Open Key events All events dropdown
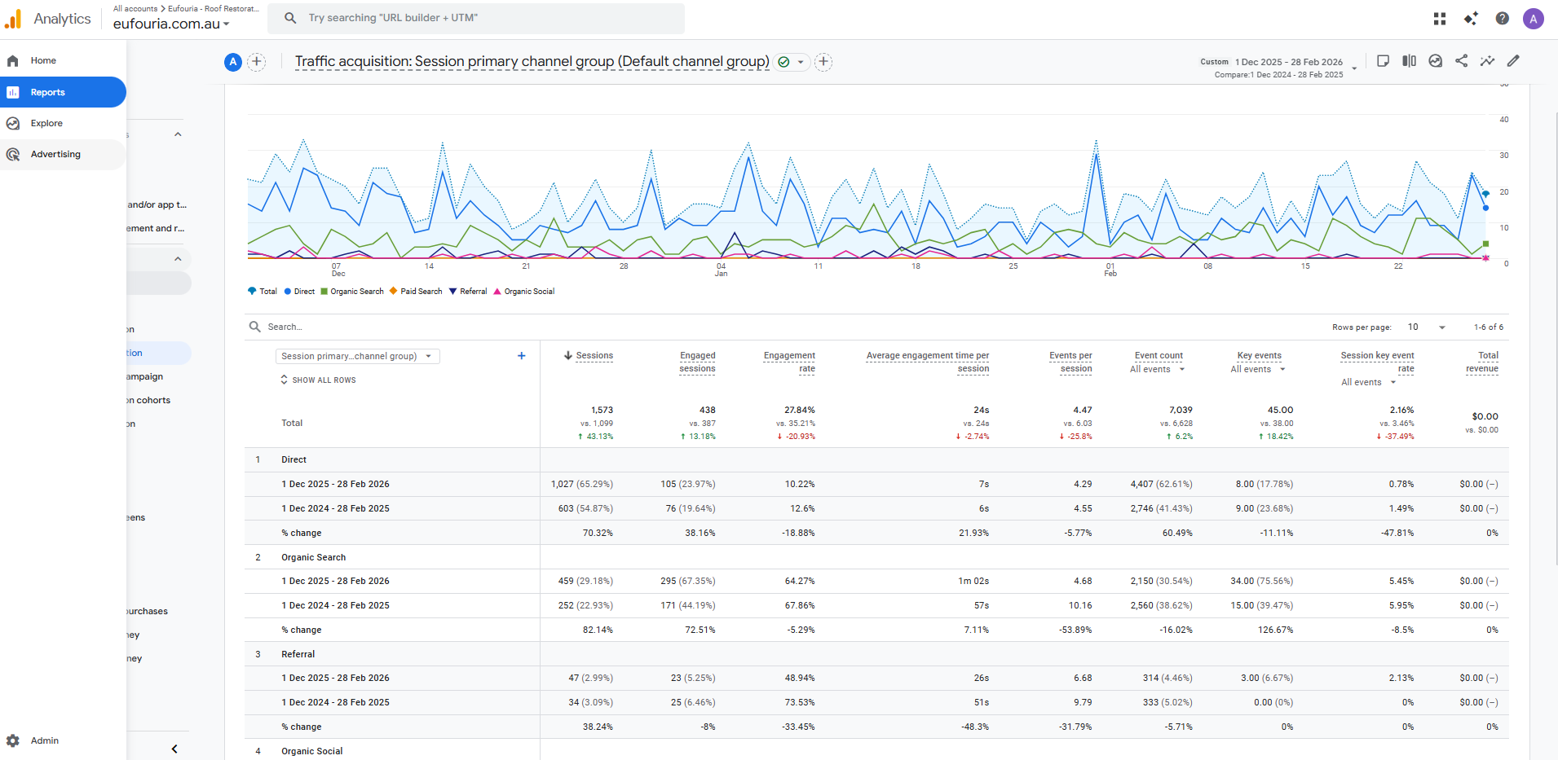 pyautogui.click(x=1258, y=370)
